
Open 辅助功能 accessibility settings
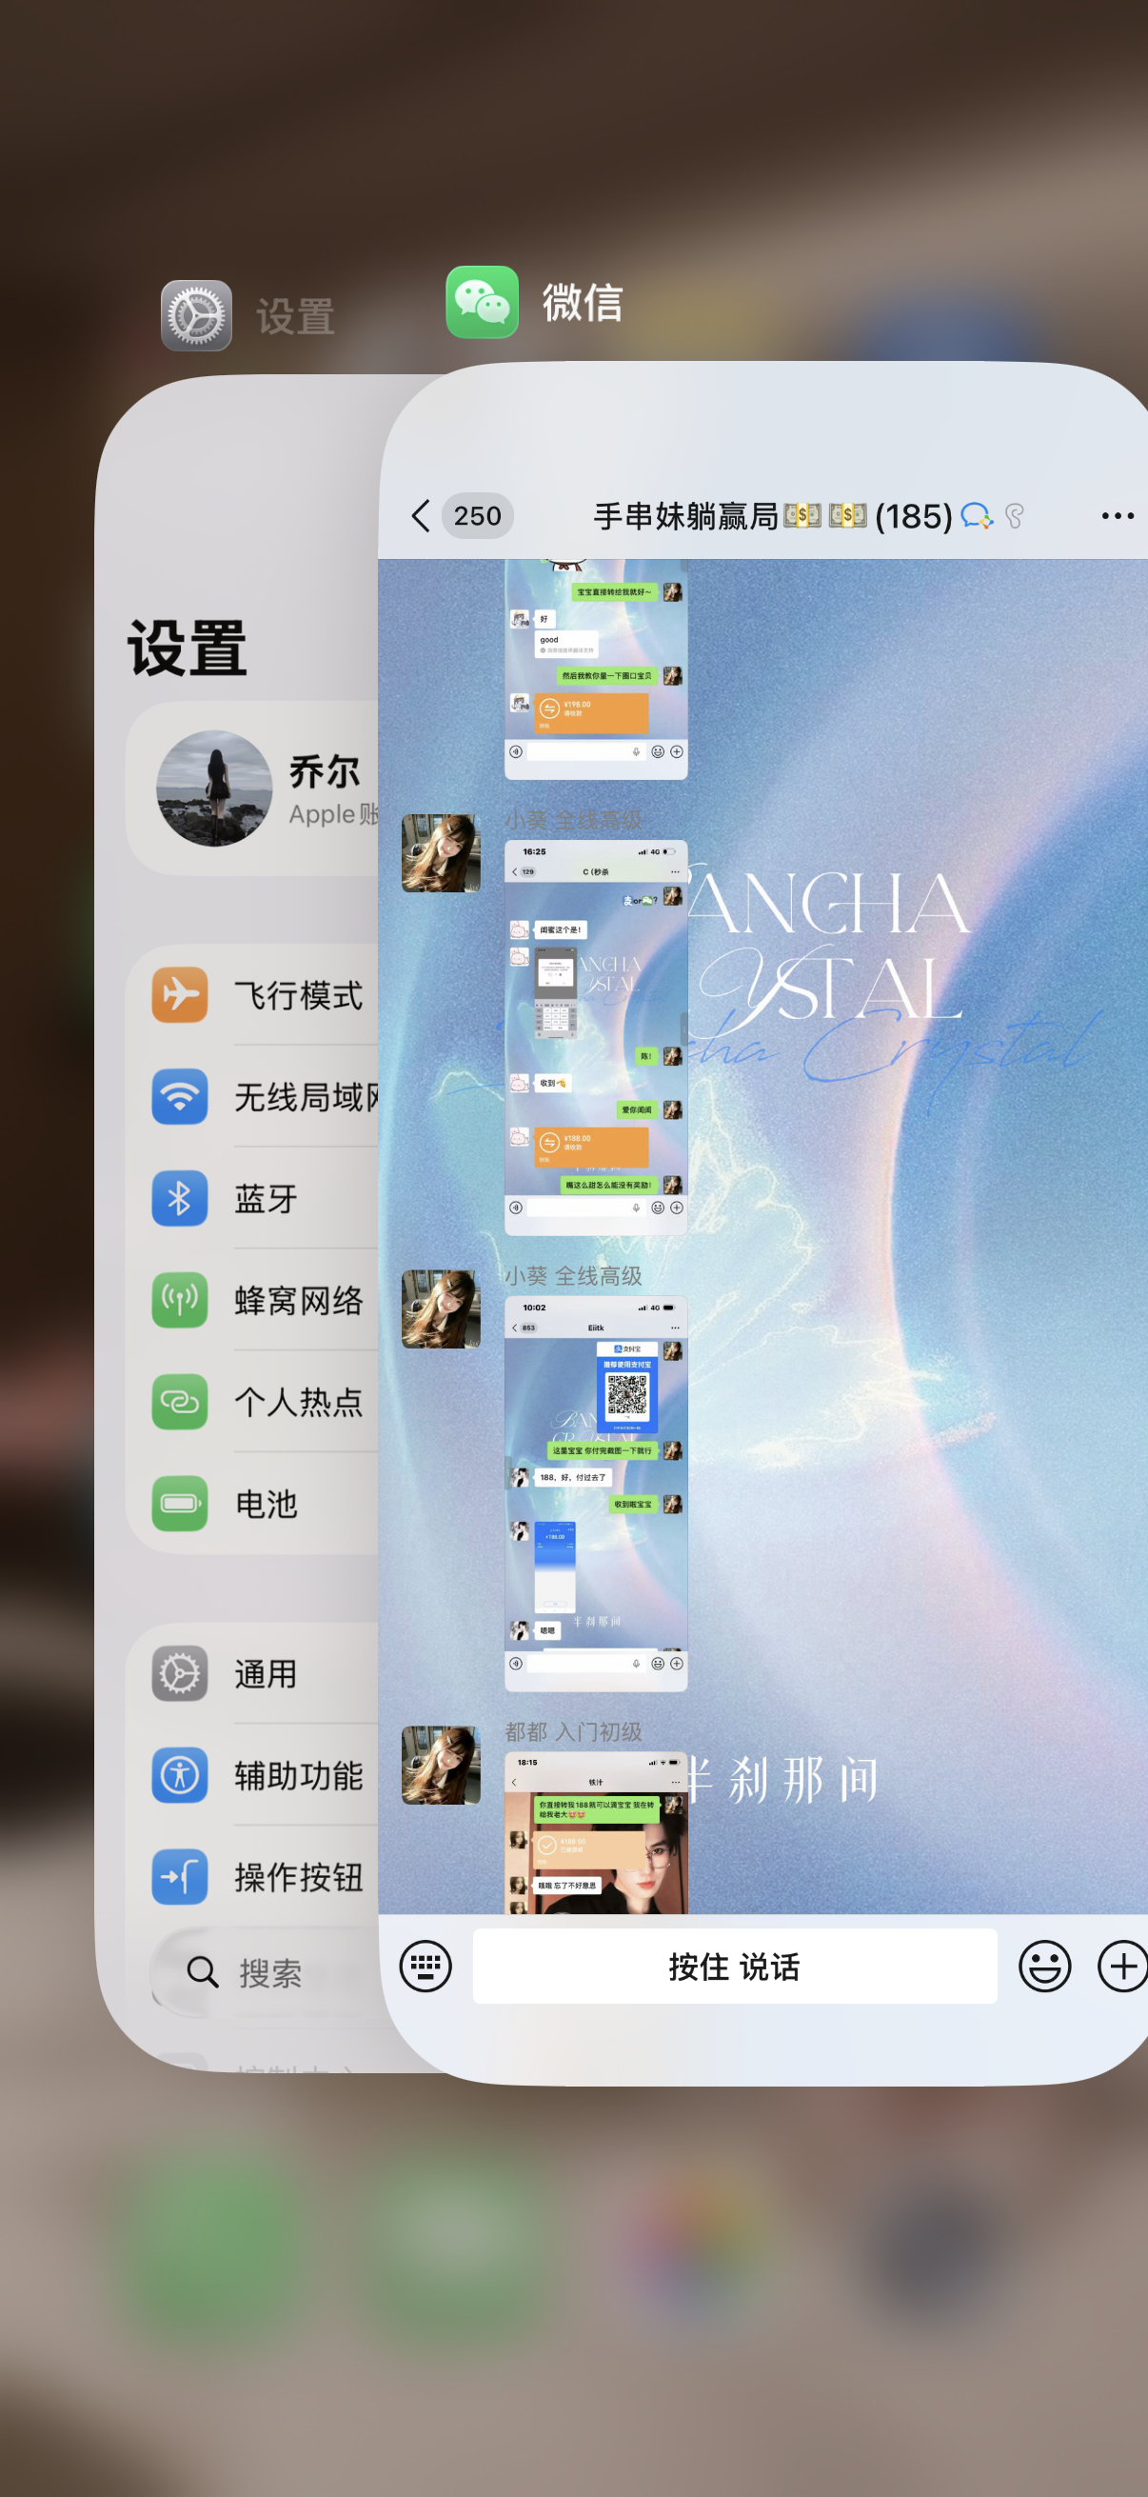(x=252, y=1775)
